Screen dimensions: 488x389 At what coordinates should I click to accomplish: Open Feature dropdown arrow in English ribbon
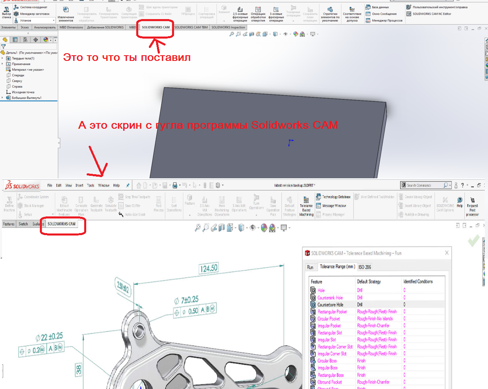190,214
